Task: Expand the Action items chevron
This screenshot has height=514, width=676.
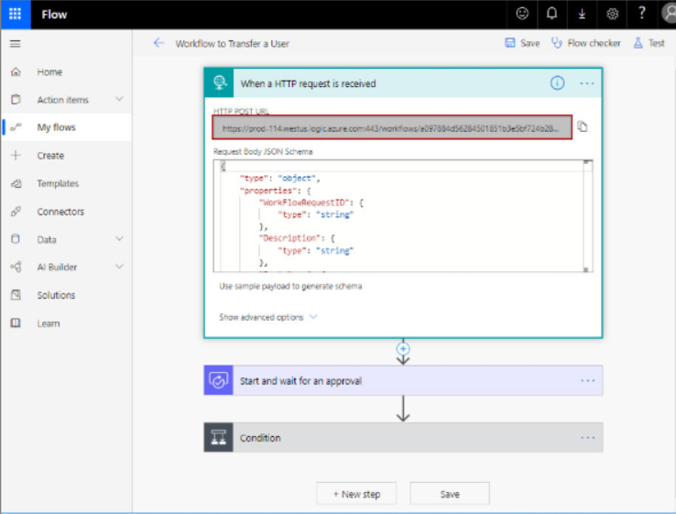Action: pyautogui.click(x=119, y=99)
